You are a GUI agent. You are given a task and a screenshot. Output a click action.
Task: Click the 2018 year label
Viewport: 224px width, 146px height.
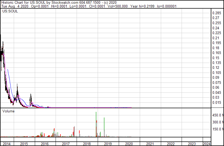tap(87, 144)
